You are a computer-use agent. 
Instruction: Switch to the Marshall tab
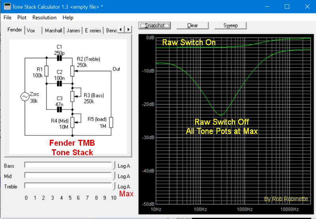coord(53,30)
